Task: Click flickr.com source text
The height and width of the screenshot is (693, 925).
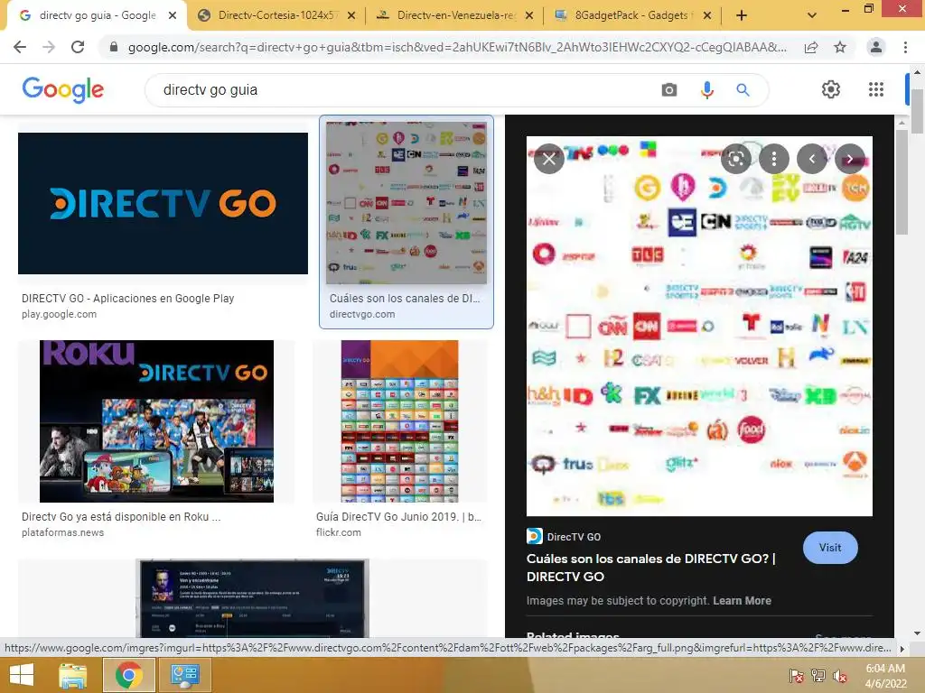Action: point(339,532)
